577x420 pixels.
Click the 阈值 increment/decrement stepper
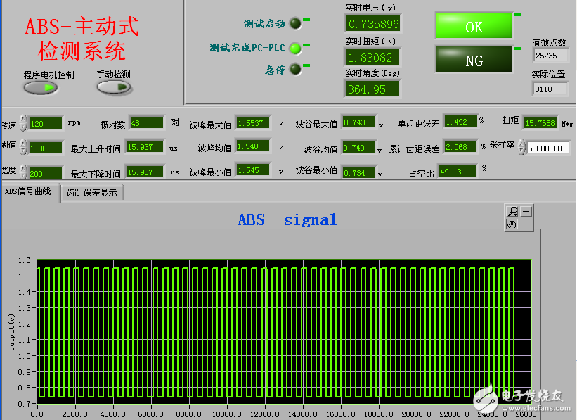click(x=23, y=148)
